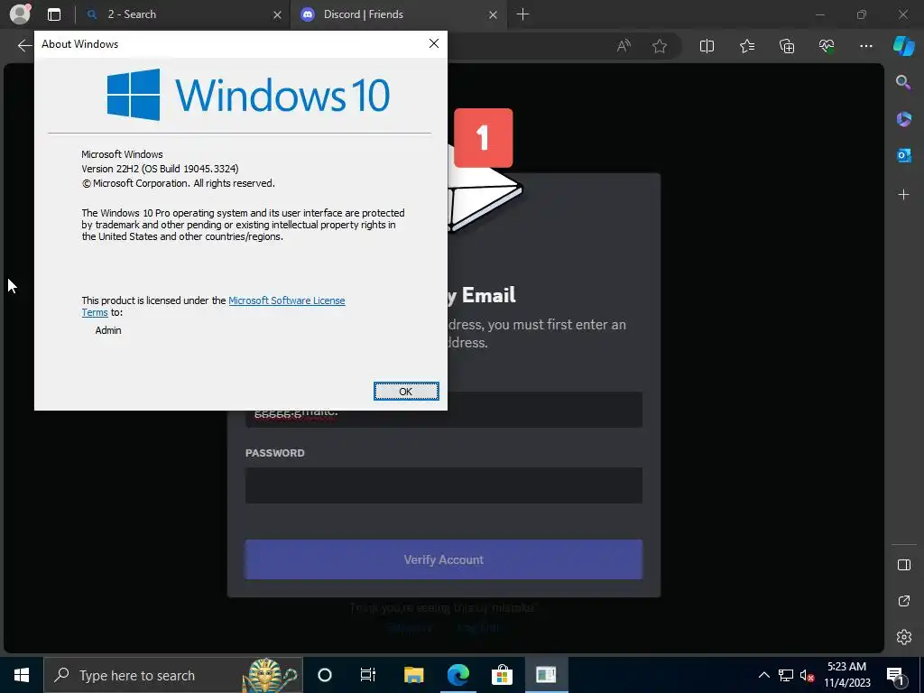Screen dimensions: 924x693
Task: Open the Windows Start menu
Action: [22, 675]
